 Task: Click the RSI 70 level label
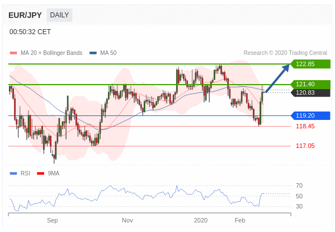[x=299, y=185]
